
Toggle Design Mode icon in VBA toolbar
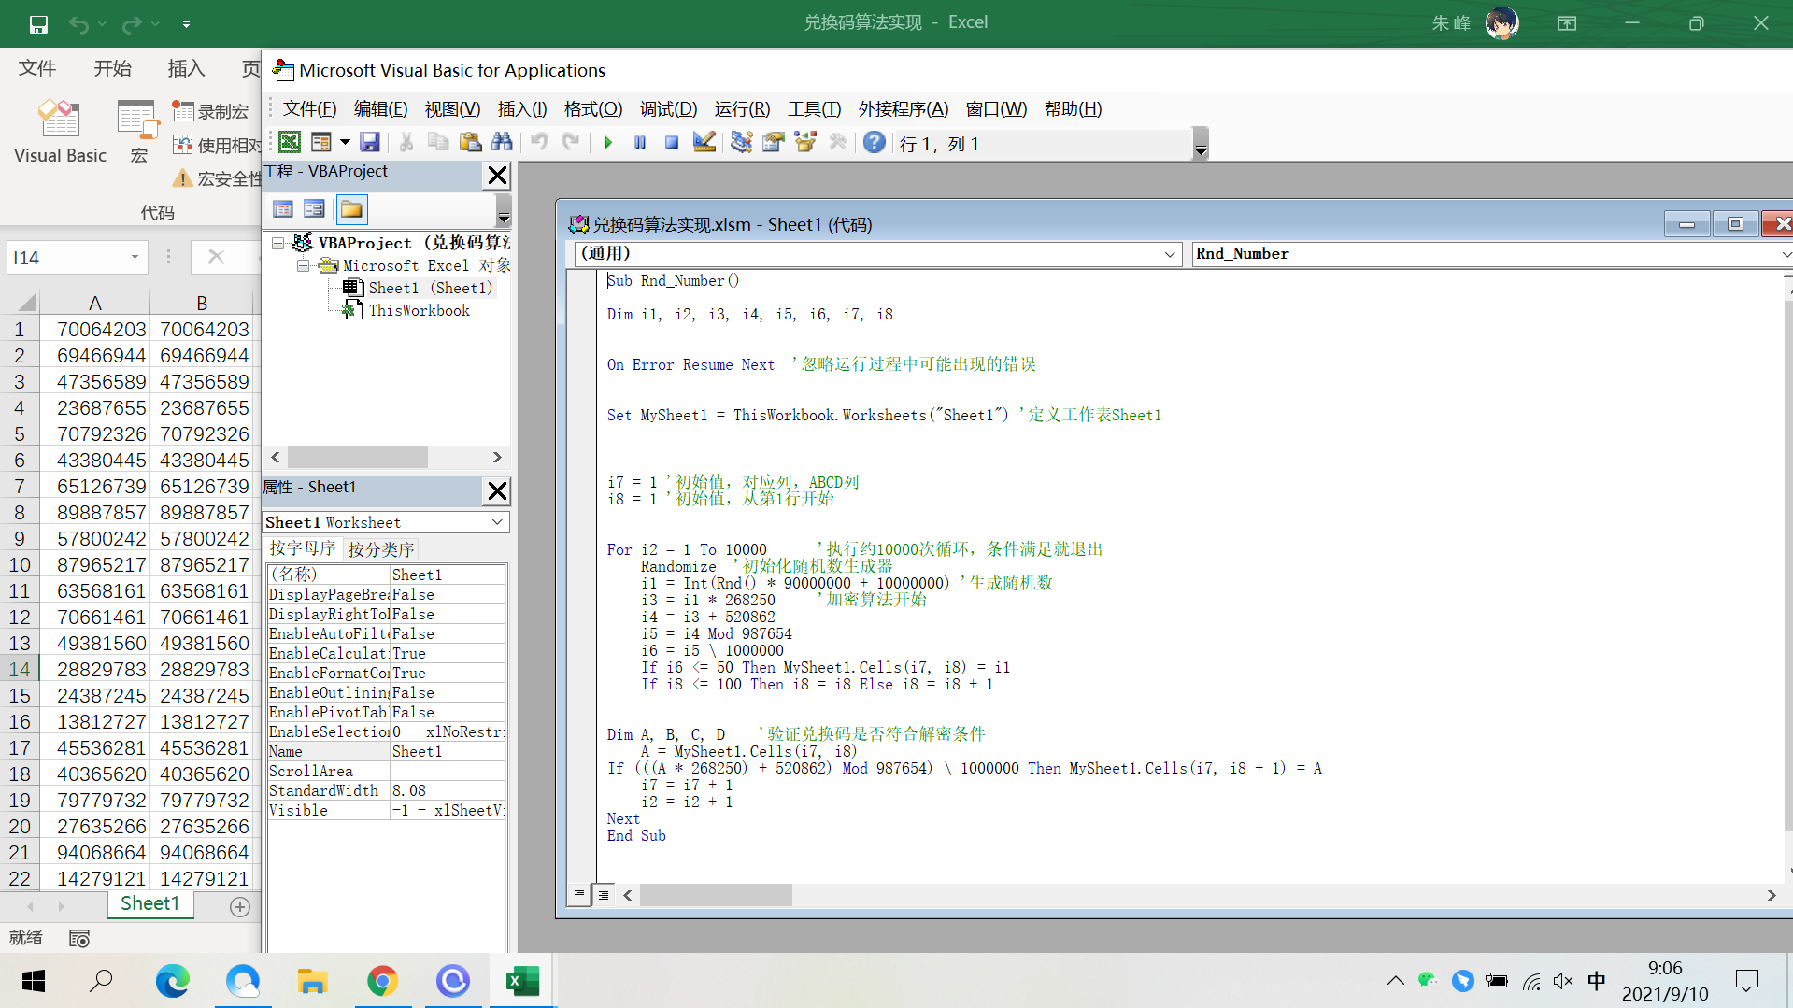pos(704,142)
